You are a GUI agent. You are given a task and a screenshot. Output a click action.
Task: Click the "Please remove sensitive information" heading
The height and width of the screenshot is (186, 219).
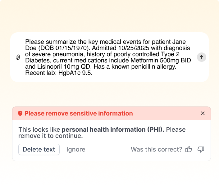pos(79,113)
